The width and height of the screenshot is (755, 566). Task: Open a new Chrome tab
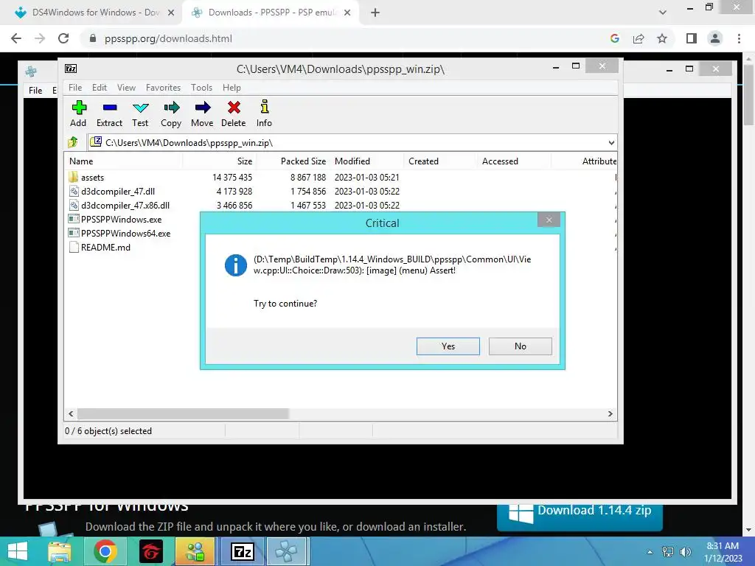pos(375,13)
